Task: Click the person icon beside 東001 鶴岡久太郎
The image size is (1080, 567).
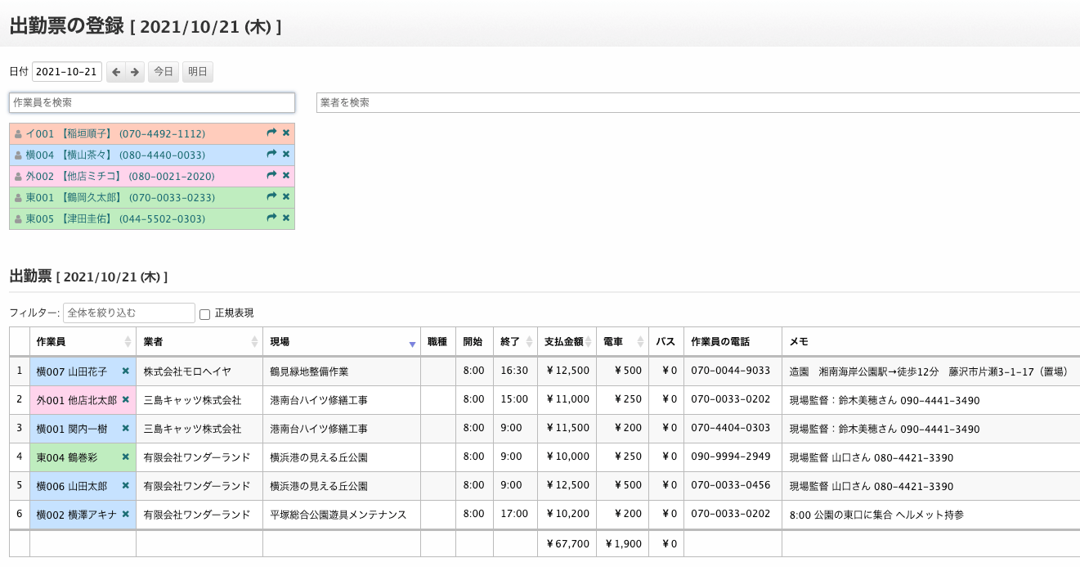Action: [18, 197]
